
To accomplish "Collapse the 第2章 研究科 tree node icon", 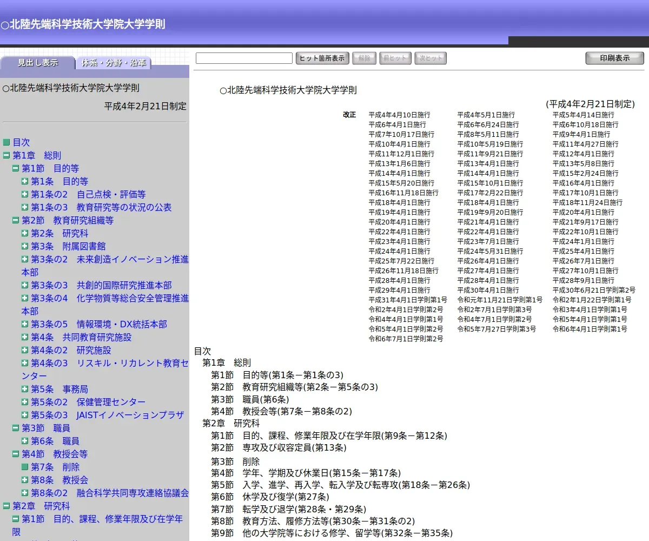I will tap(6, 506).
